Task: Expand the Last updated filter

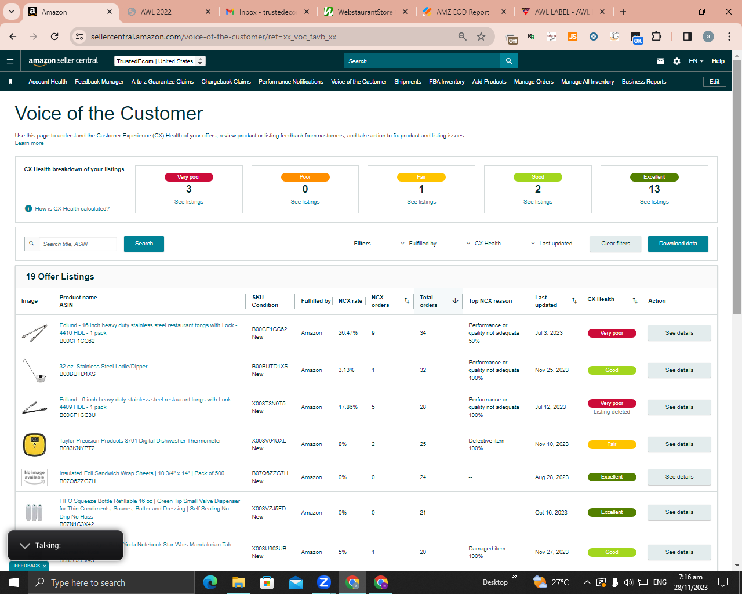Action: click(x=551, y=244)
